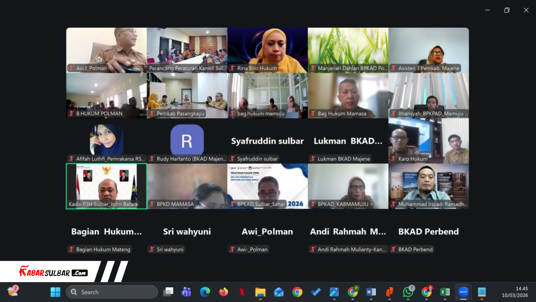536x302 pixels.
Task: Launch Firefox browser from taskbar
Action: [x=224, y=292]
